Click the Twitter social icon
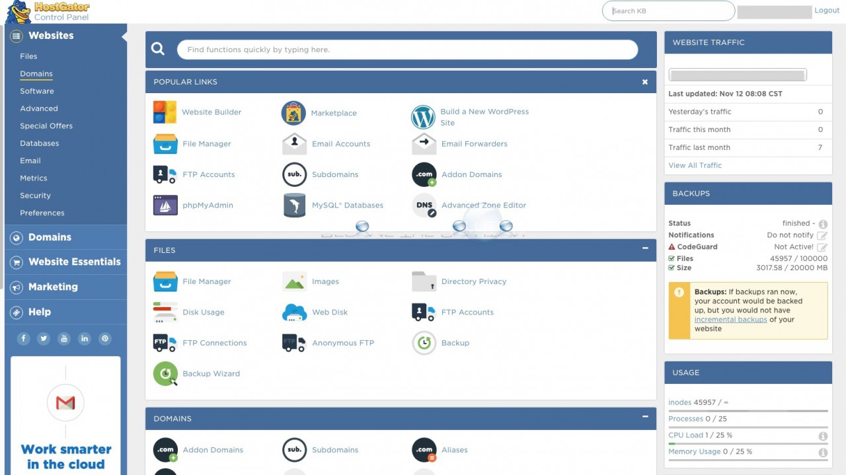The height and width of the screenshot is (475, 846). pyautogui.click(x=44, y=338)
